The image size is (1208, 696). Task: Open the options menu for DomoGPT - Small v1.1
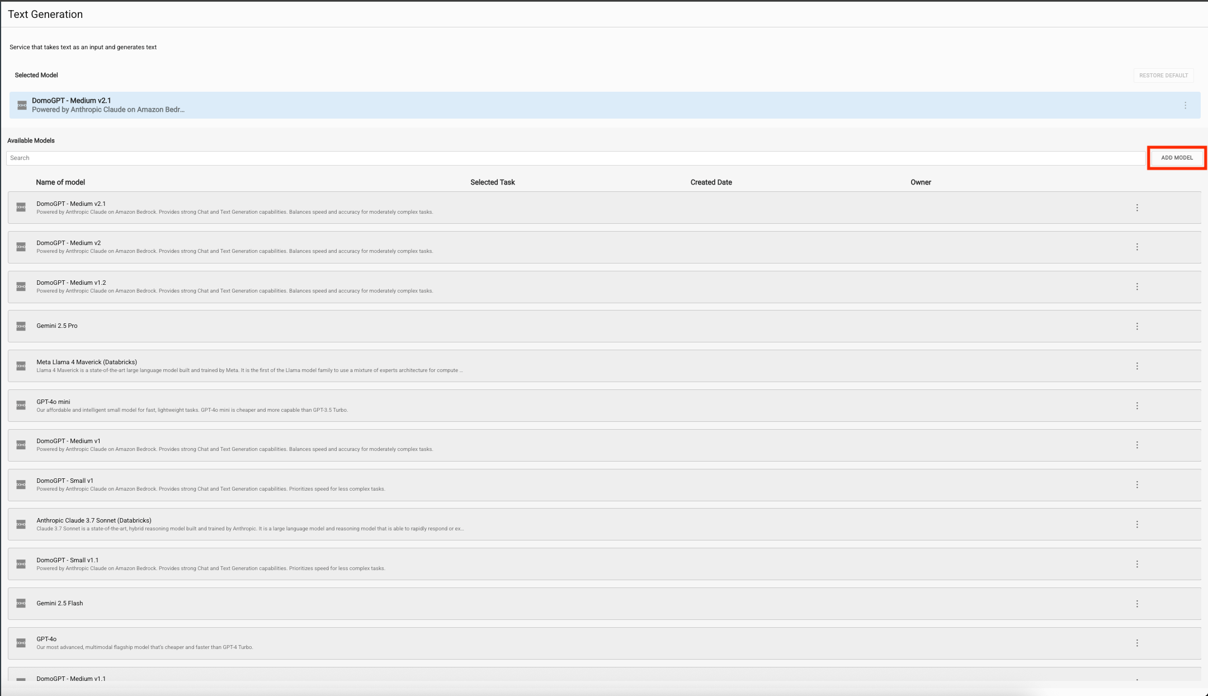[x=1137, y=564]
